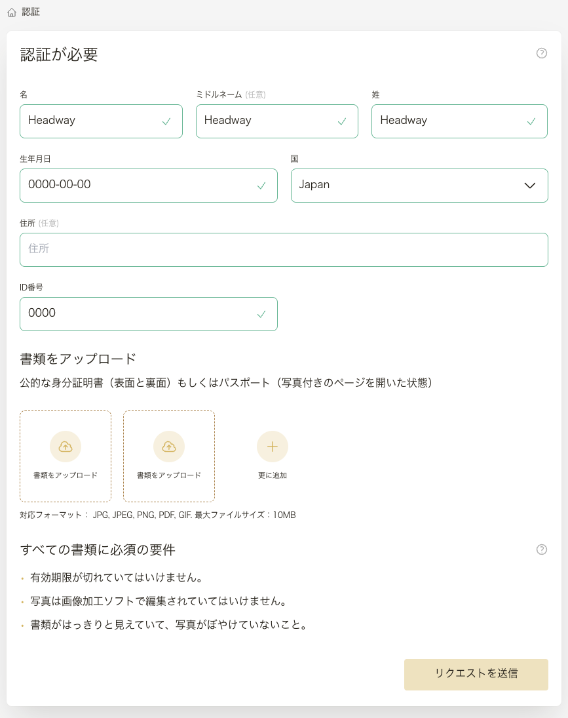Click into the 生年月日 date field

(x=138, y=186)
